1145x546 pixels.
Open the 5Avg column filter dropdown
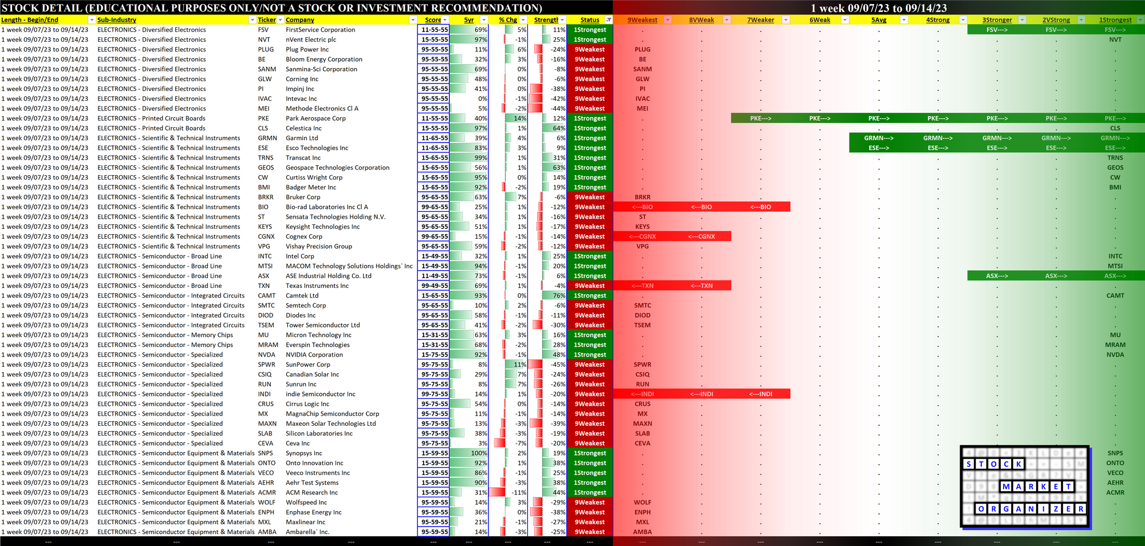pos(904,20)
